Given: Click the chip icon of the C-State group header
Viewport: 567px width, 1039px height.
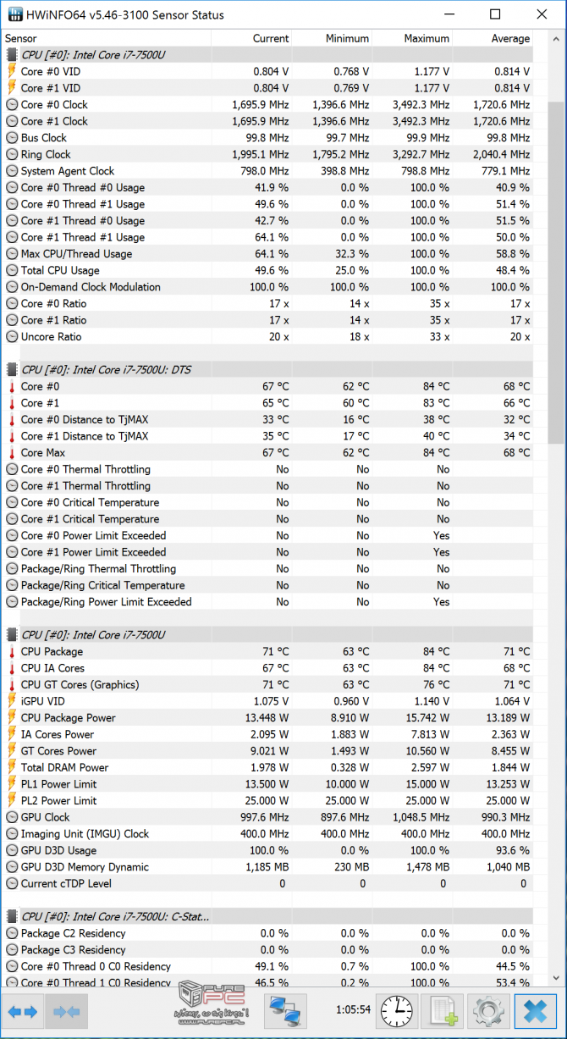Looking at the screenshot, I should [x=12, y=916].
